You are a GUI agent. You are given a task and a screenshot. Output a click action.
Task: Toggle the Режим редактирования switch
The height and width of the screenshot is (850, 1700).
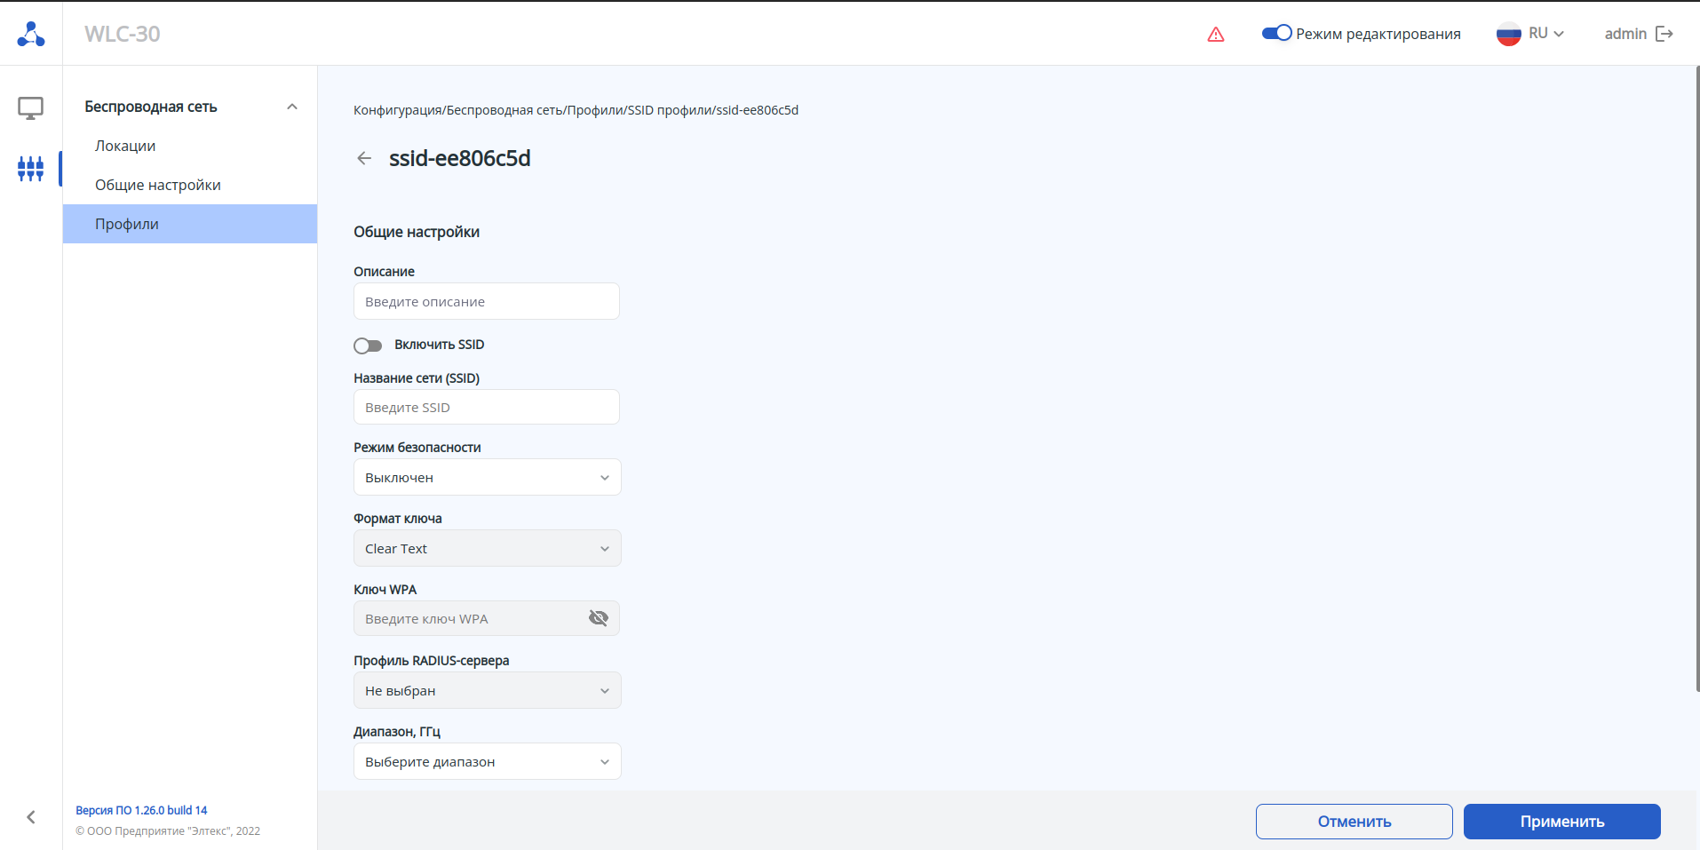coord(1276,33)
